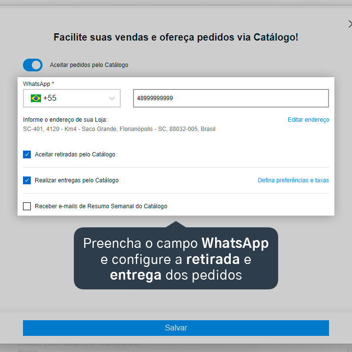Open Defina preferências e taxas link
This screenshot has width=352, height=352.
293,180
